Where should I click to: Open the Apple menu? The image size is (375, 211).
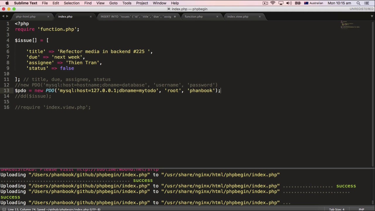coord(7,3)
